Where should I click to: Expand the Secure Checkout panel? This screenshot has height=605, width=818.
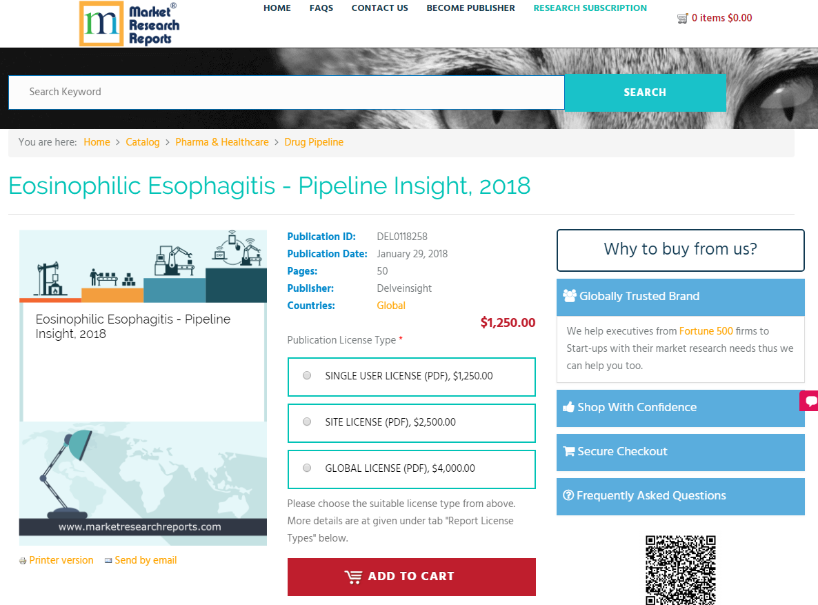[680, 453]
